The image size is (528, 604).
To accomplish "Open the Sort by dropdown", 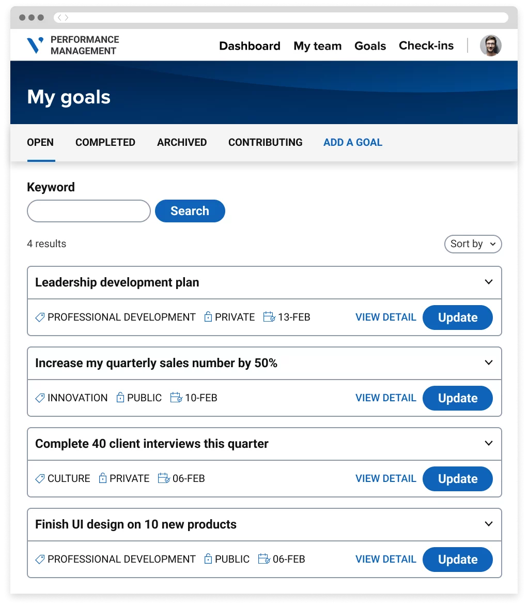I will click(472, 244).
